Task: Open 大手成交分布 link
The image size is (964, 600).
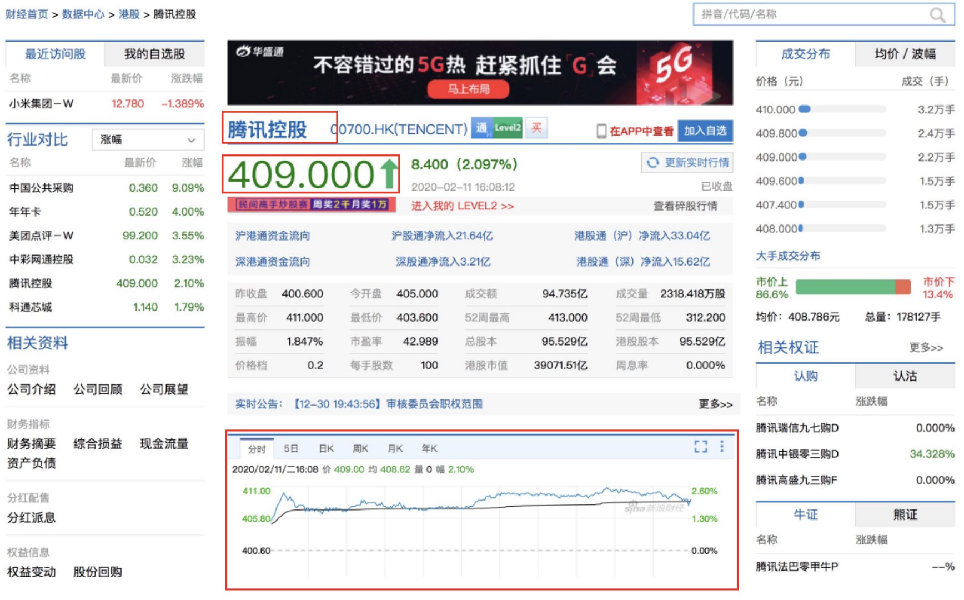Action: coord(788,256)
